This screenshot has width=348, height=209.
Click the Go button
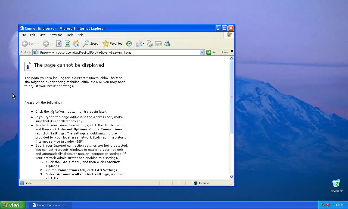211,52
